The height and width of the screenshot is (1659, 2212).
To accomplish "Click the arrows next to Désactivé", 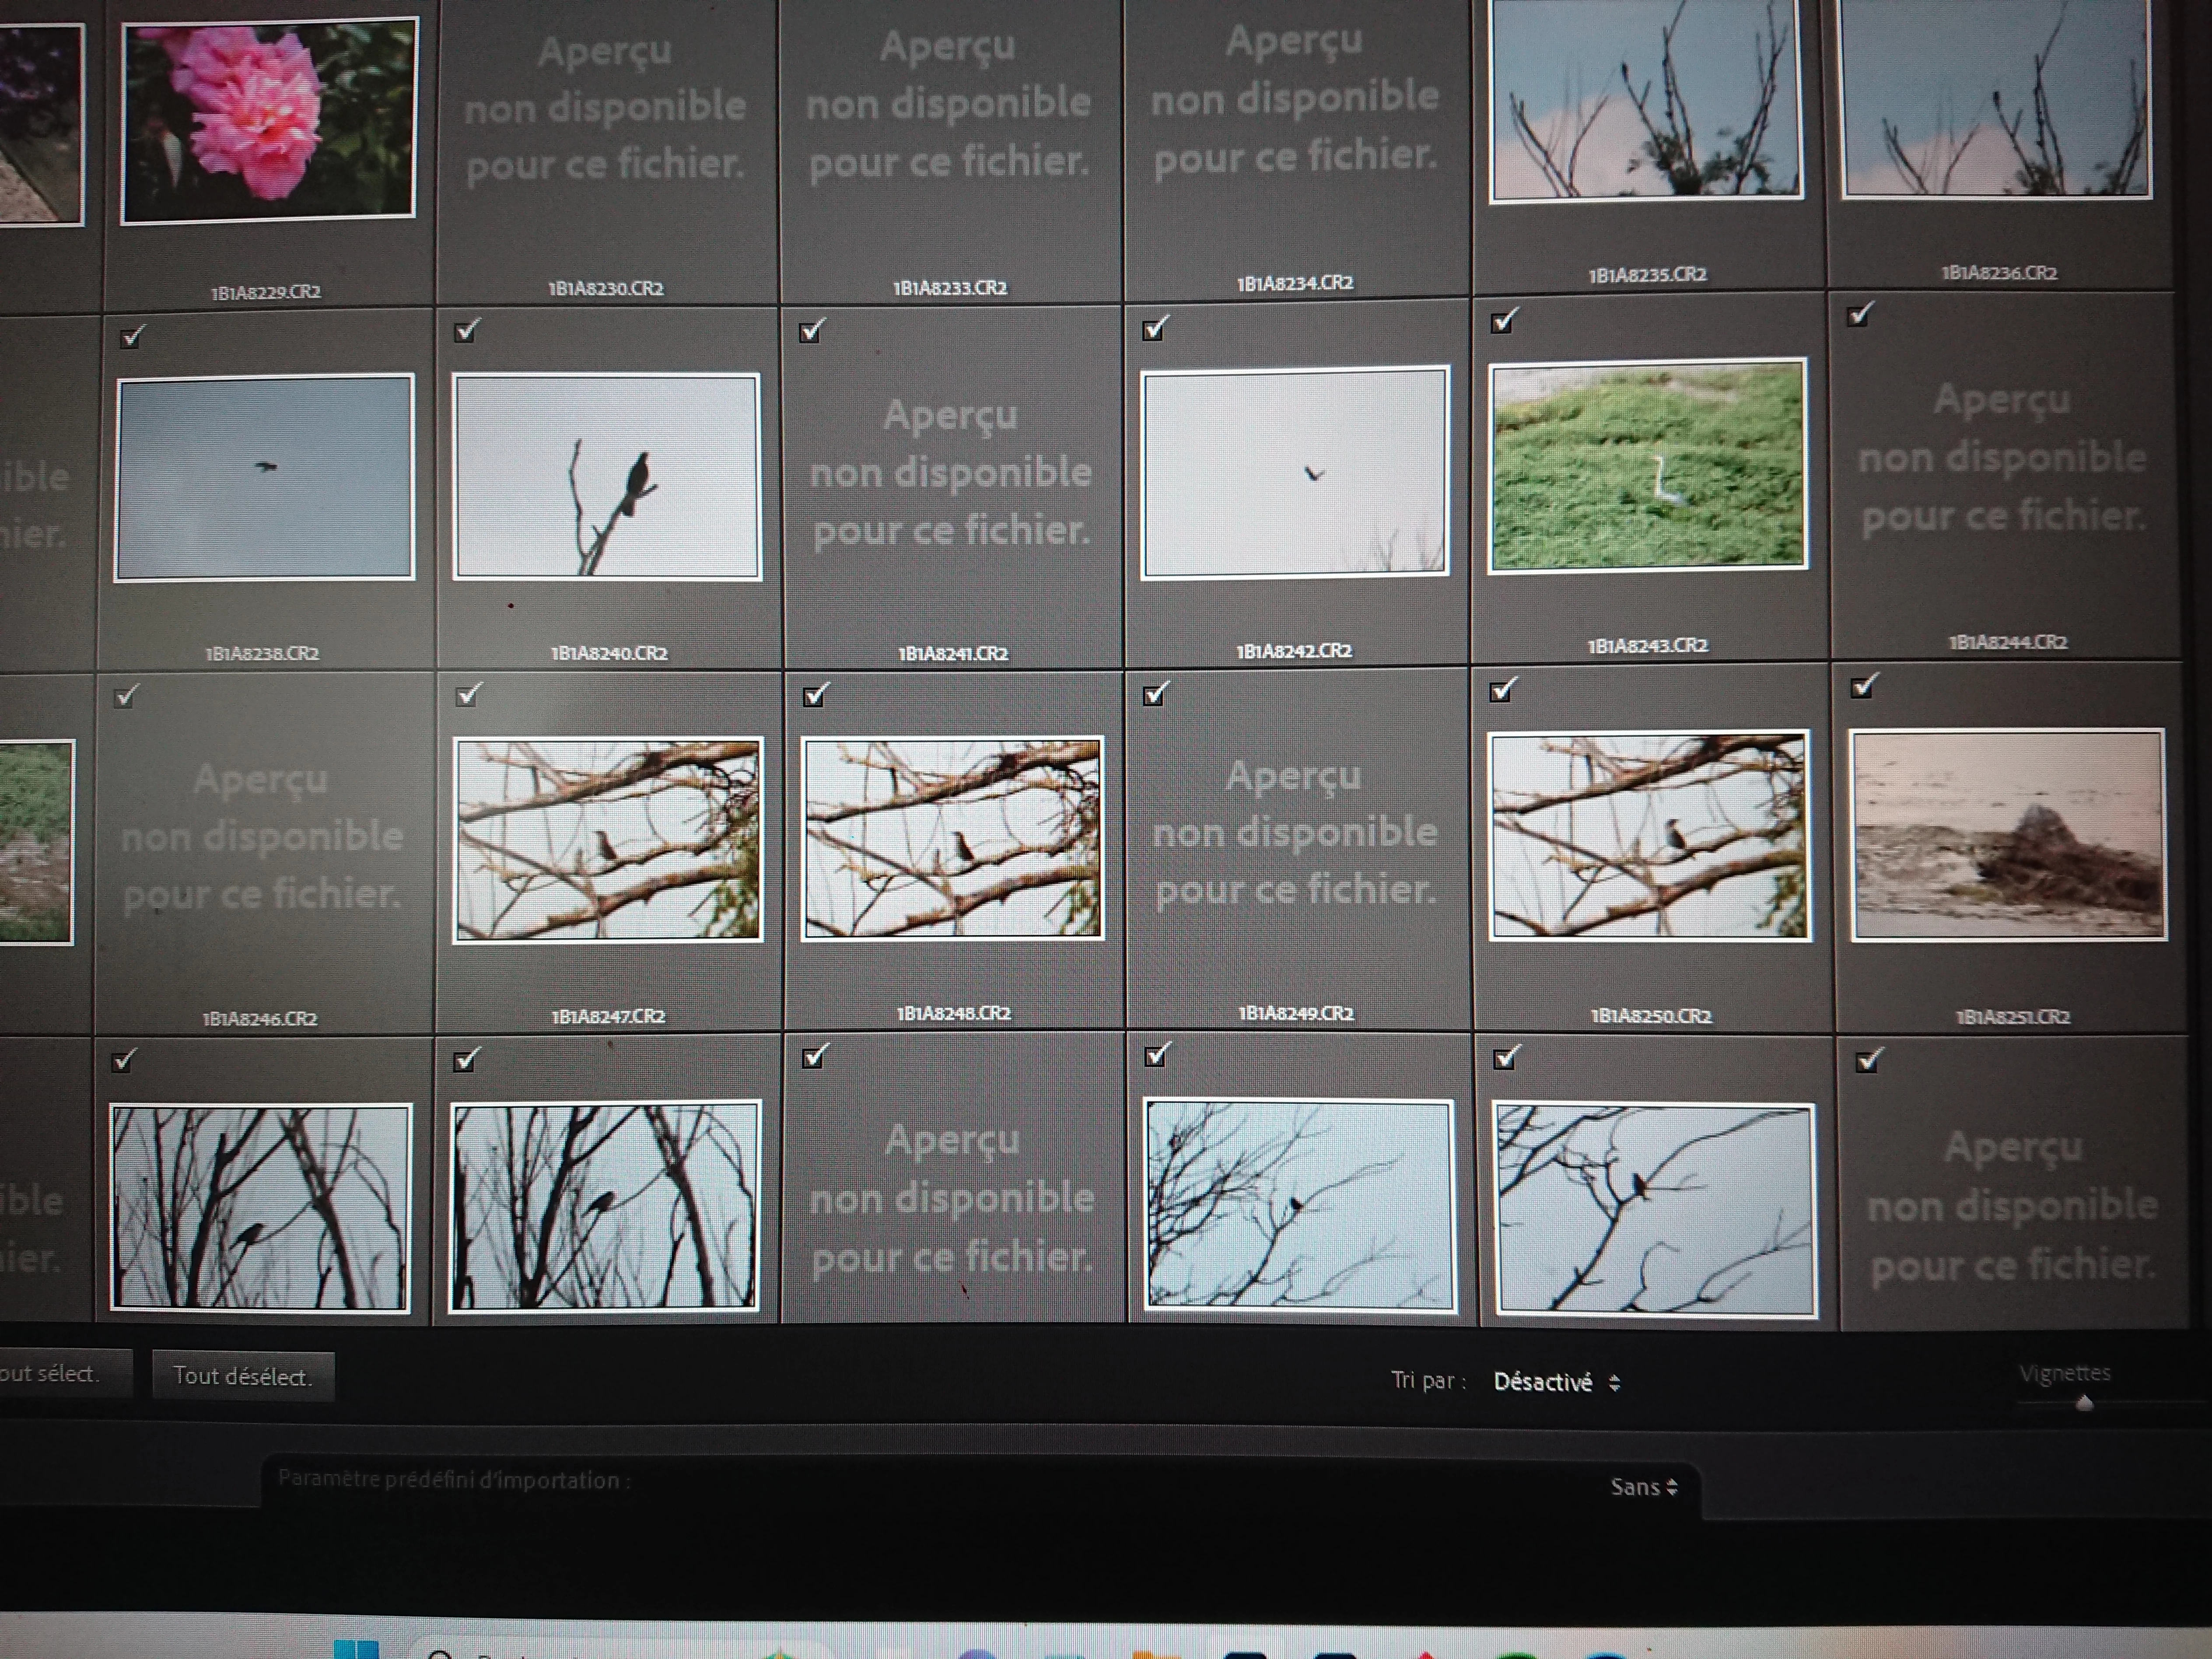I will 1614,1383.
